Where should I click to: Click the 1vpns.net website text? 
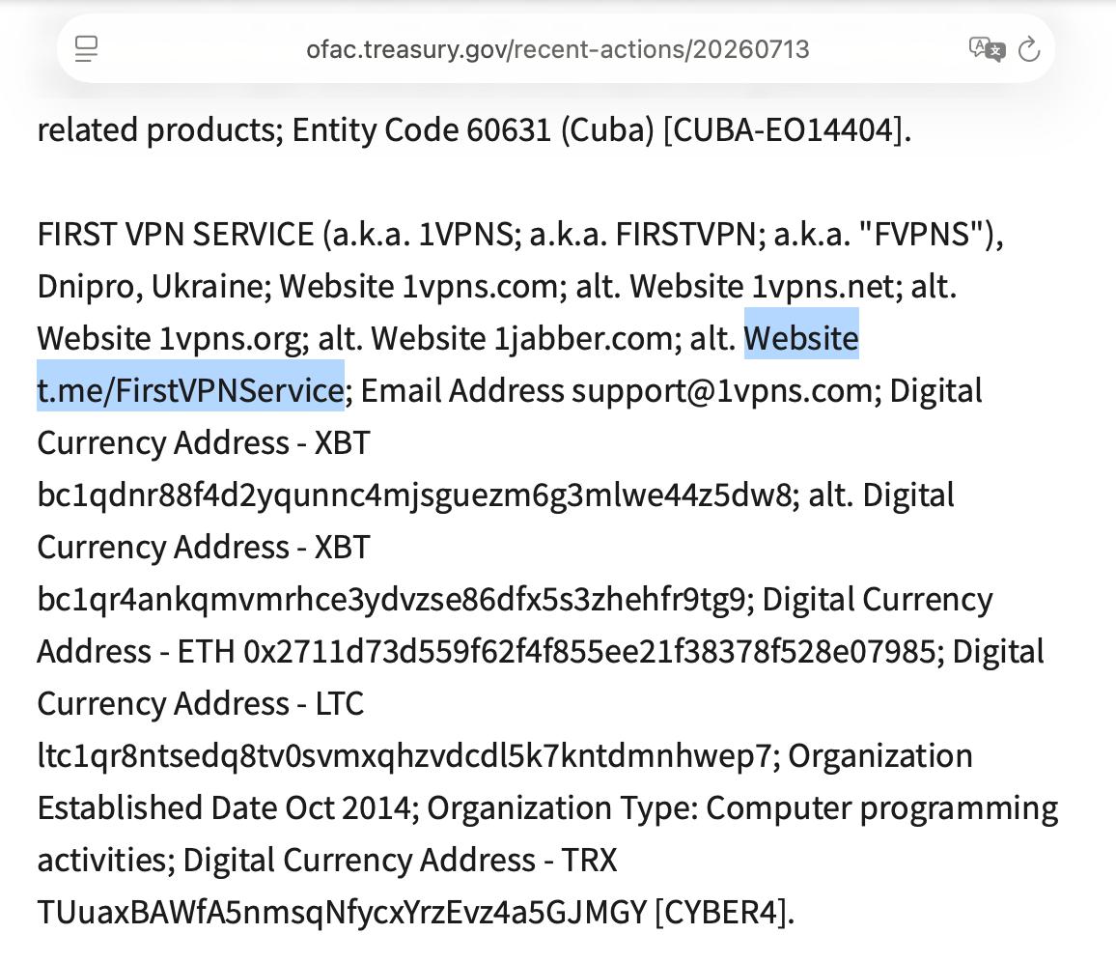[x=823, y=286]
